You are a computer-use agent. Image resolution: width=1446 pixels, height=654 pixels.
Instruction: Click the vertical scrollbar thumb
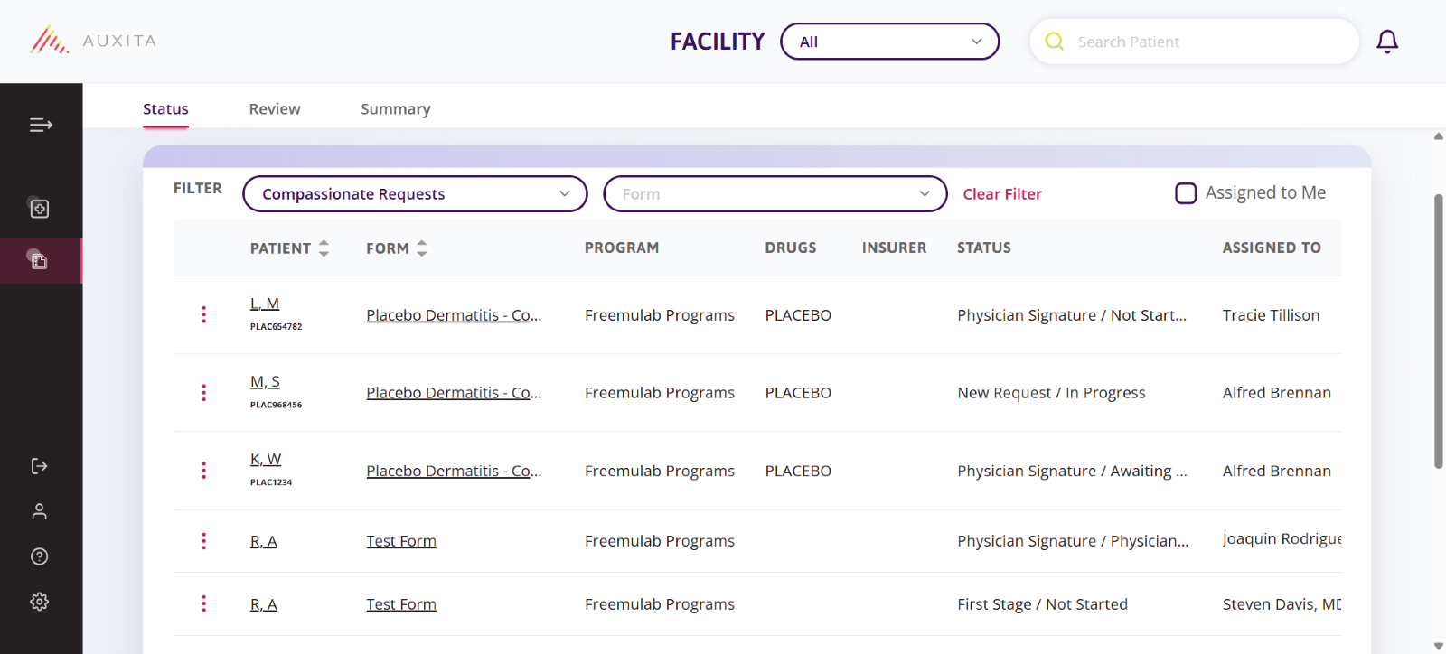pos(1438,331)
